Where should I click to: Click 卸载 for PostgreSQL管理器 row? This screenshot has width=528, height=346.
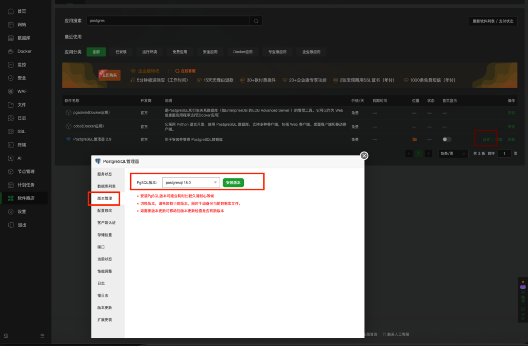[x=511, y=139]
